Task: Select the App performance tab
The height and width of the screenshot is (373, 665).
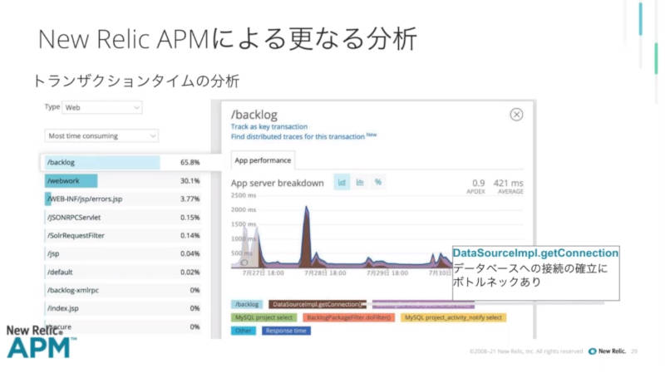Action: 263,160
